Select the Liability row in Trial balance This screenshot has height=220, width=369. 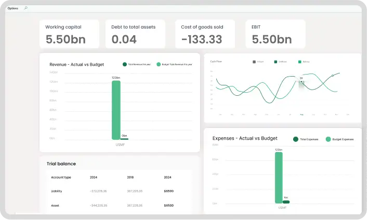[57, 191]
